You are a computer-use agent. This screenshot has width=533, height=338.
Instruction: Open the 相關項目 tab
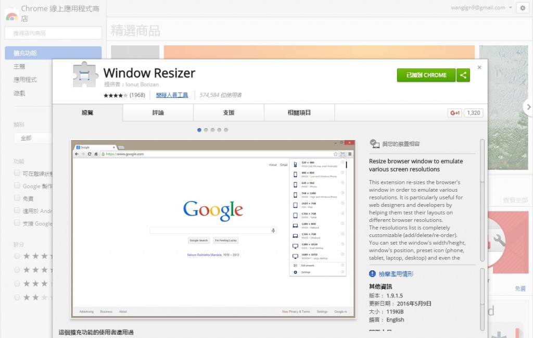[x=299, y=112]
